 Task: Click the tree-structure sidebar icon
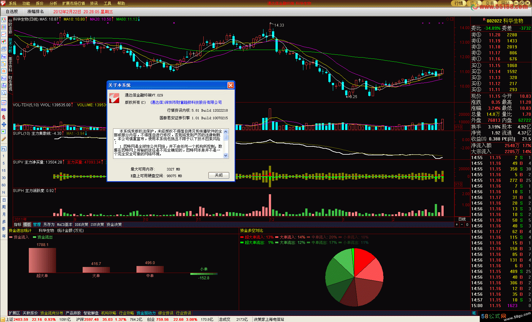[4, 64]
